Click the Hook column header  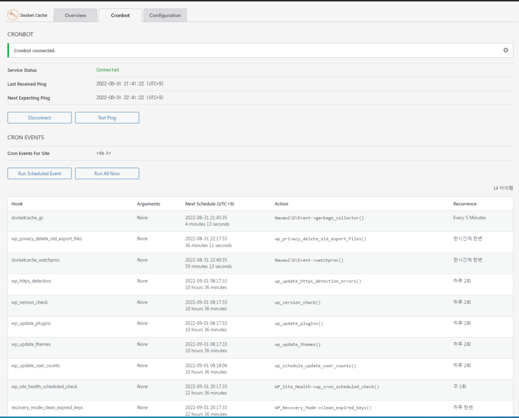click(17, 204)
